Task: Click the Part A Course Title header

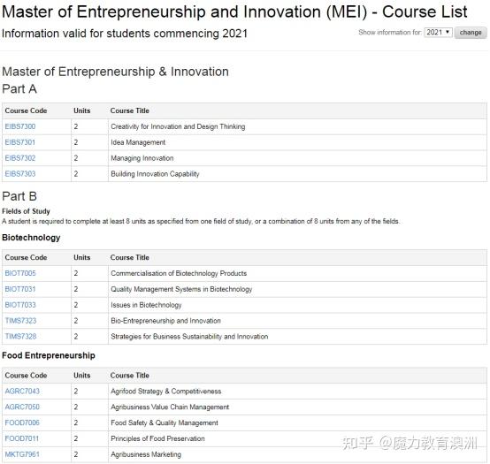Action: (x=130, y=110)
